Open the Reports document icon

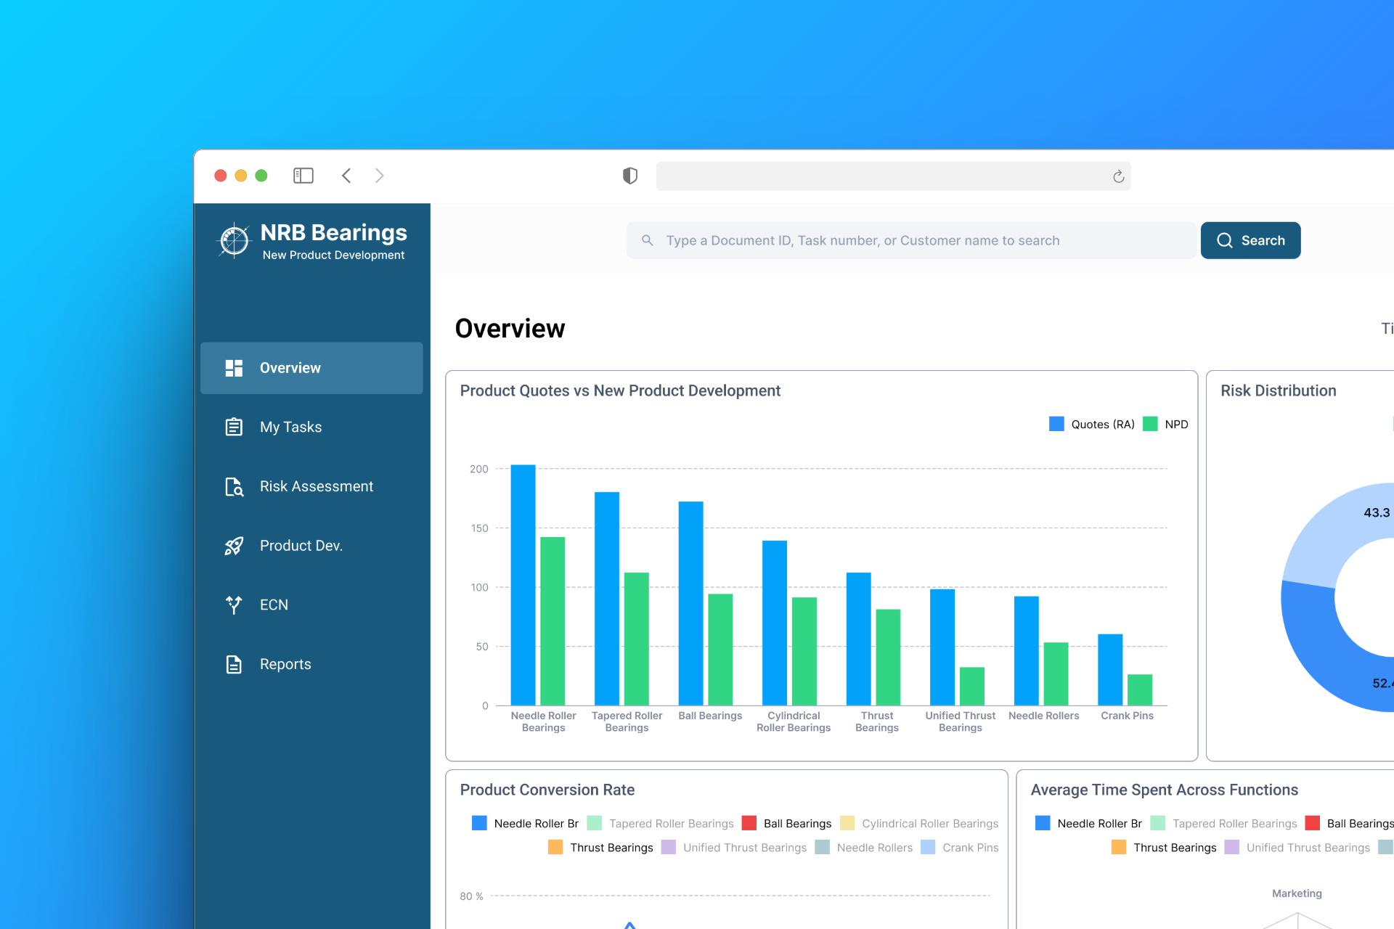point(234,664)
